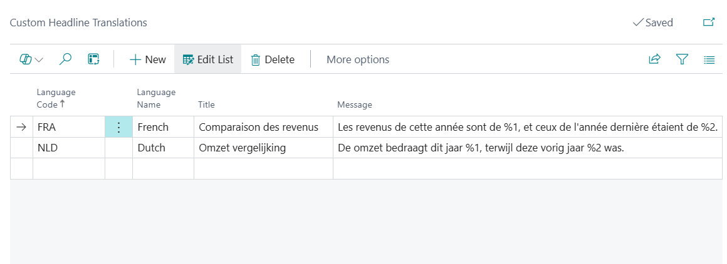Select the NLD language code cell
The width and height of the screenshot is (727, 264).
[x=68, y=148]
